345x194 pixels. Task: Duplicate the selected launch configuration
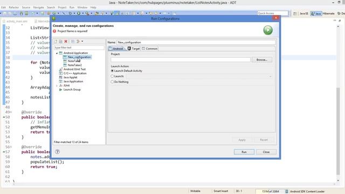tap(60, 41)
